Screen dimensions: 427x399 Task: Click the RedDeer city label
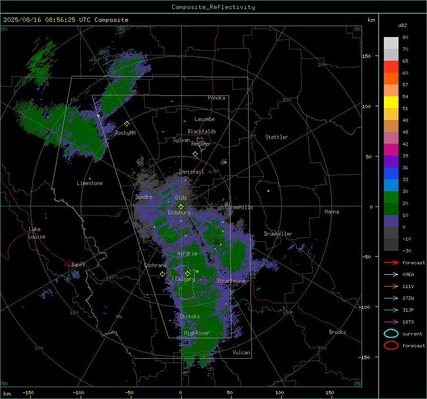(201, 144)
